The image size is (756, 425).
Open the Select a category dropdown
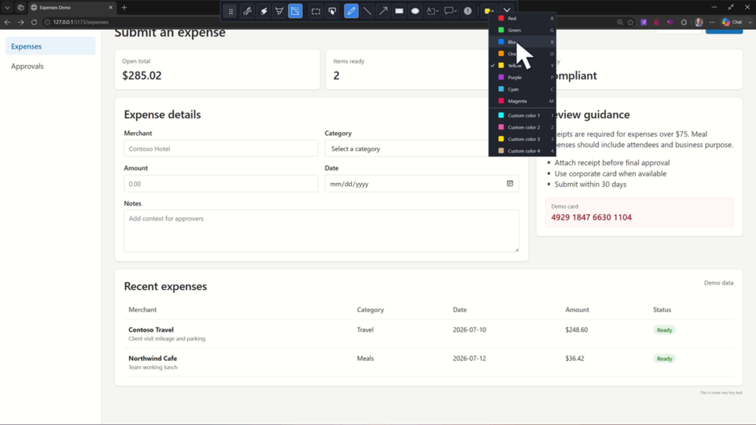click(x=422, y=149)
